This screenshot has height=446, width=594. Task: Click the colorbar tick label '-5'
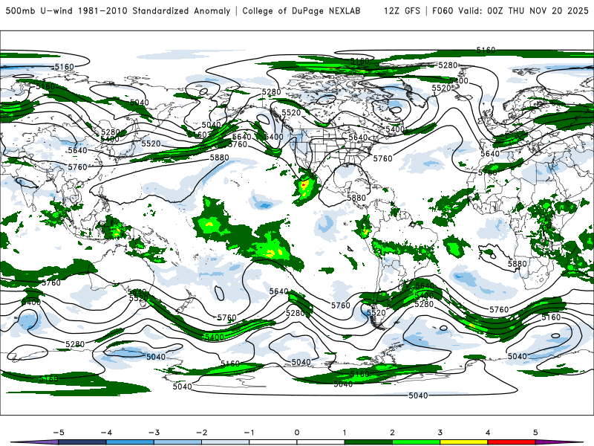pos(59,433)
